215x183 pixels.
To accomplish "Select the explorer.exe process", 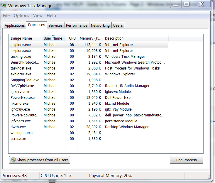I will coord(89,74).
